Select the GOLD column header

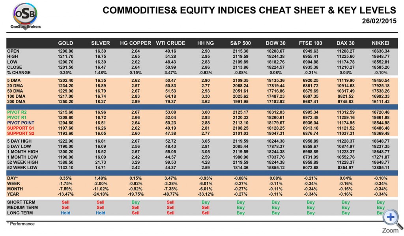click(65, 43)
